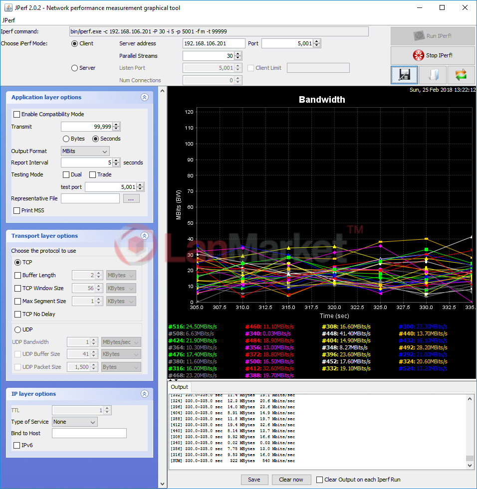Screen dimensions: 477x489
Task: Open the JPerf menu
Action: coord(8,20)
